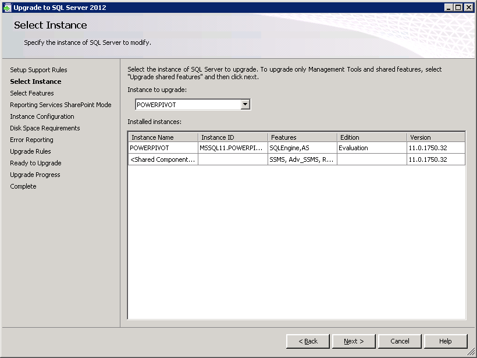The height and width of the screenshot is (358, 477).
Task: Click version cell in POWERPIVOT row
Action: point(436,148)
